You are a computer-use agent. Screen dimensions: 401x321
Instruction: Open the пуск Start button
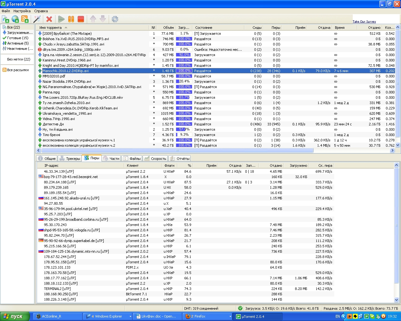point(15,316)
